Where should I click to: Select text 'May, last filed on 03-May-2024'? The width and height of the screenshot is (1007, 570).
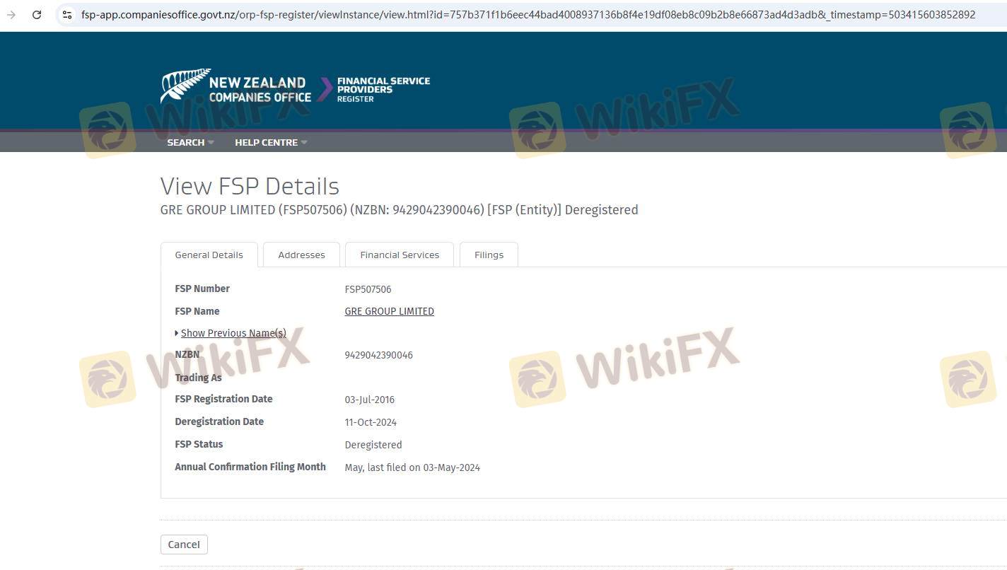412,467
